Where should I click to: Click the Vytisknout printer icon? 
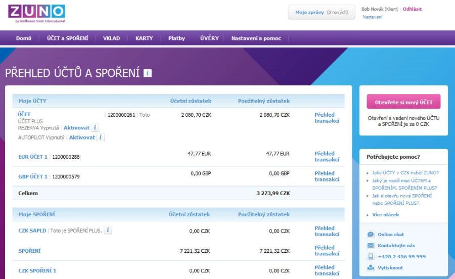(371, 267)
